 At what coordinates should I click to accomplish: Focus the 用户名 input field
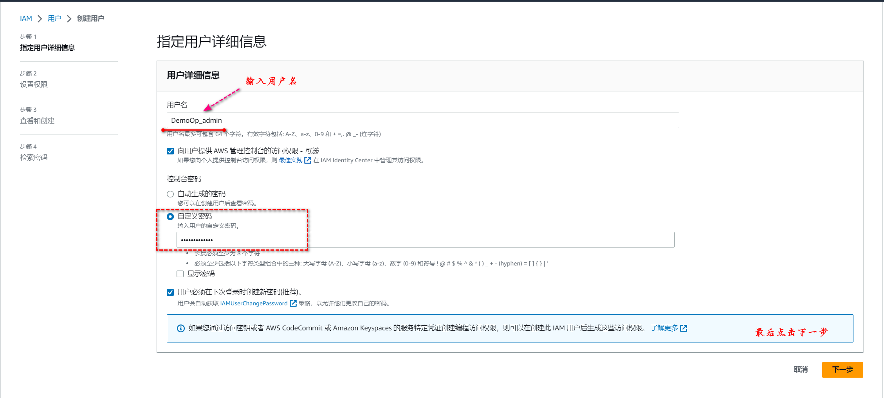click(423, 120)
